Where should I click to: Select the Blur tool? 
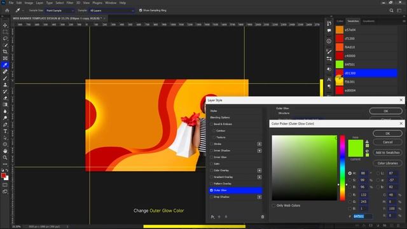[x=5, y=111]
